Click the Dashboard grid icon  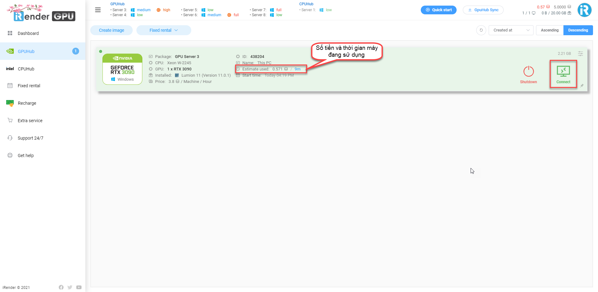[x=10, y=33]
